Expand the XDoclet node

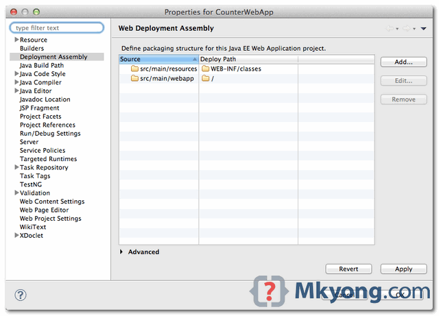point(16,235)
